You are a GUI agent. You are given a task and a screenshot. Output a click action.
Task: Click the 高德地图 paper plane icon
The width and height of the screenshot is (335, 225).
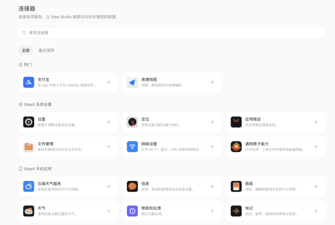click(x=132, y=82)
